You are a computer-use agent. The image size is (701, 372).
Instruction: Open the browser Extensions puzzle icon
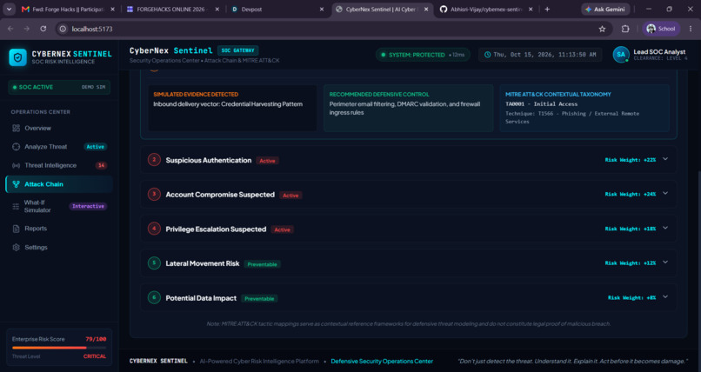625,29
